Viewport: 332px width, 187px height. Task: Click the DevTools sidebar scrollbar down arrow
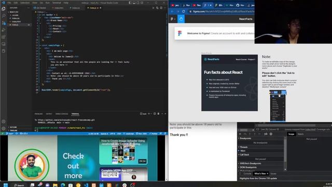click(x=285, y=169)
